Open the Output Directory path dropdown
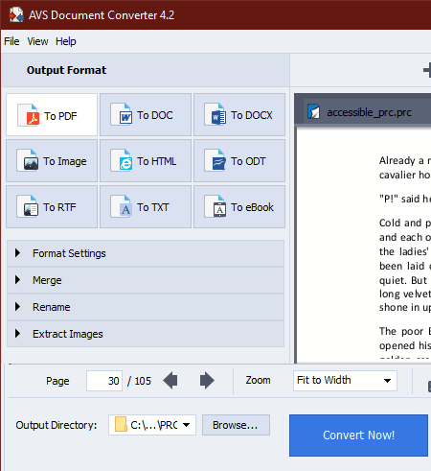This screenshot has width=431, height=471. click(x=152, y=425)
